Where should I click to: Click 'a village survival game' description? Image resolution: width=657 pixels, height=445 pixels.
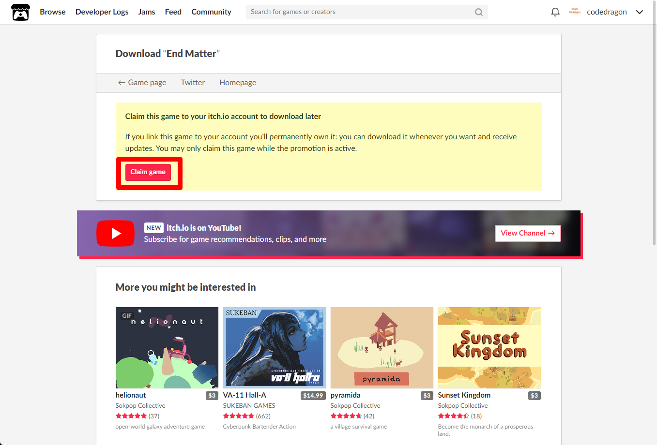click(x=359, y=427)
